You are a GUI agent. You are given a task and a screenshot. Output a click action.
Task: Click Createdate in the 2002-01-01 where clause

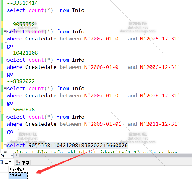pos(41,39)
